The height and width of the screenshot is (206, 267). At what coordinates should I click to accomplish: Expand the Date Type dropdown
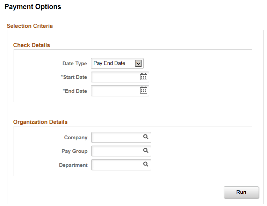pos(138,63)
